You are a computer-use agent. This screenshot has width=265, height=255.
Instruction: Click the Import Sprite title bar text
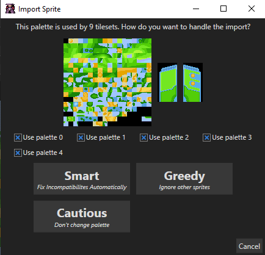(40, 9)
